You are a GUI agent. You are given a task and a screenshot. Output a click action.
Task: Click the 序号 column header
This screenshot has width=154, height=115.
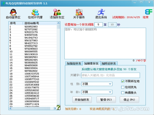(x=16, y=23)
